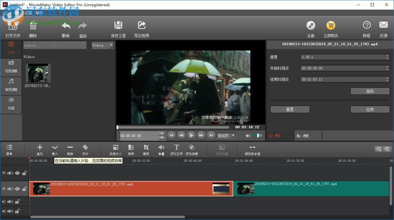Play the preview video
394x220 pixels.
pos(191,135)
